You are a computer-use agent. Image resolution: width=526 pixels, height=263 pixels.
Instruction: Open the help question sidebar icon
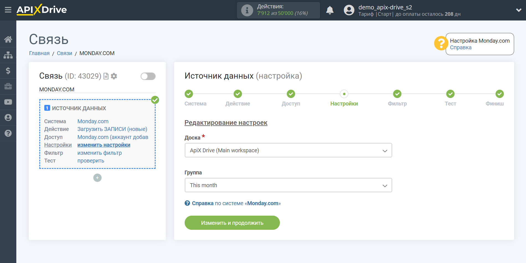tap(8, 133)
